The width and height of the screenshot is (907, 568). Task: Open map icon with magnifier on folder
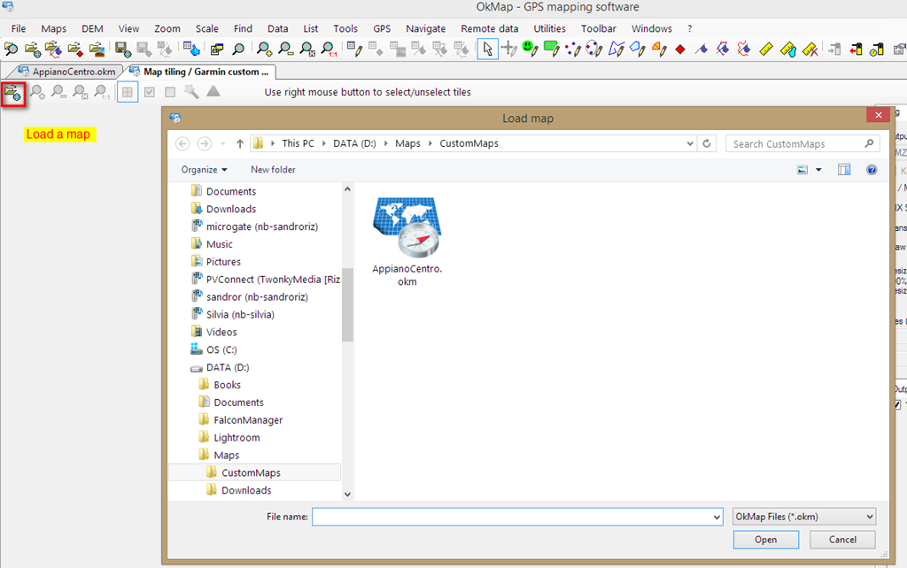pyautogui.click(x=11, y=50)
